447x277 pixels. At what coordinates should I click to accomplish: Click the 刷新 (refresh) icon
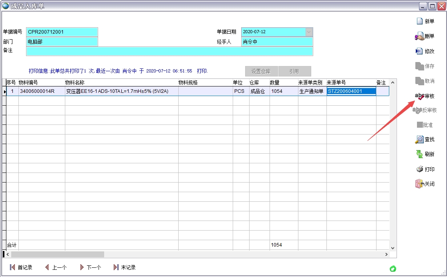coord(419,154)
